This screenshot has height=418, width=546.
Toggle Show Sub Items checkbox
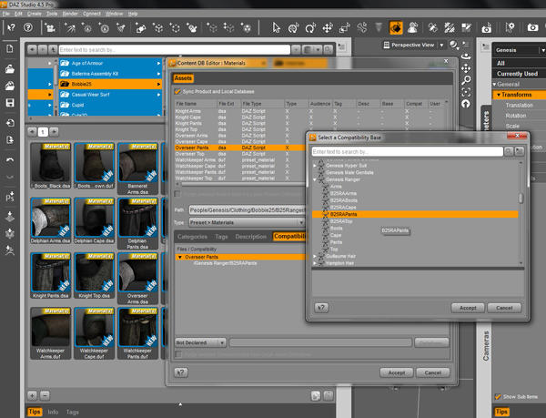click(498, 396)
